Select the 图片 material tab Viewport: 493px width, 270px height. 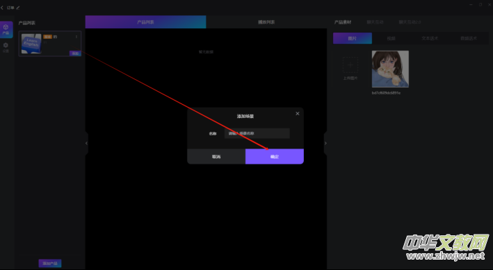coord(353,38)
